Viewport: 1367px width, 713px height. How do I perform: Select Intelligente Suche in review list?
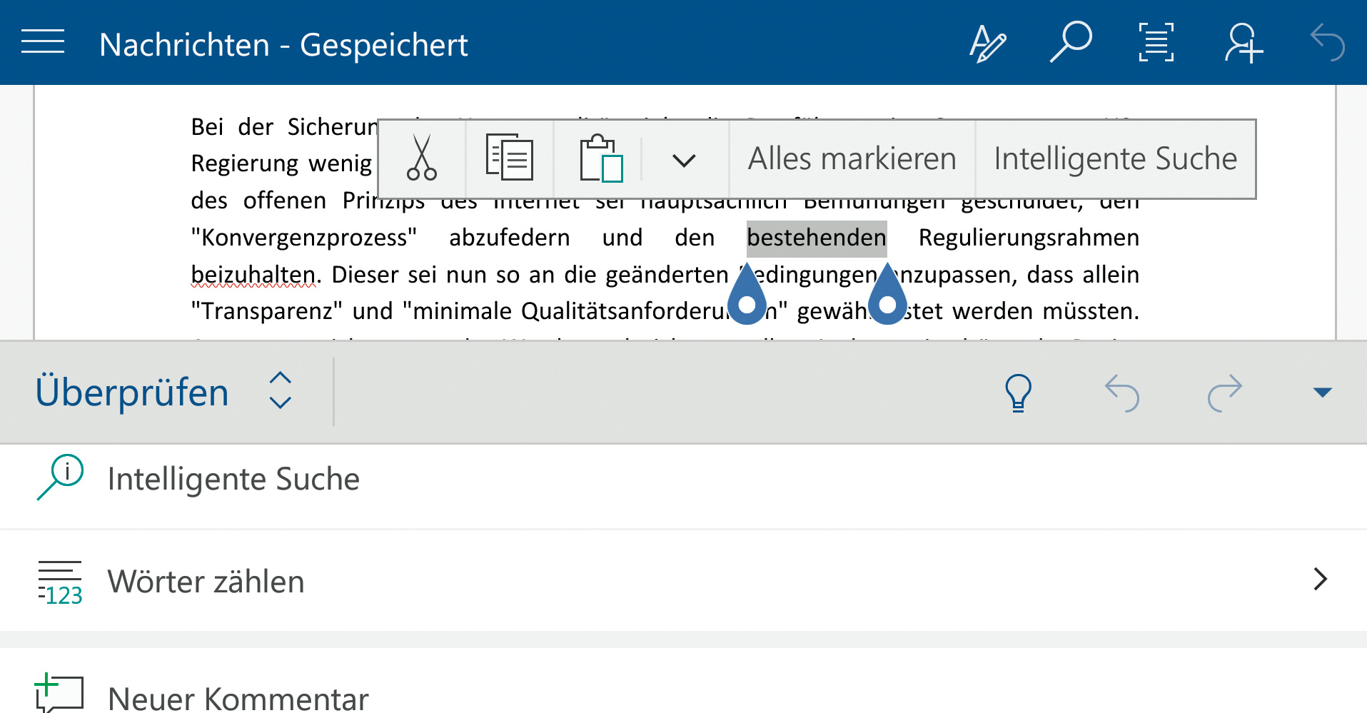point(233,479)
